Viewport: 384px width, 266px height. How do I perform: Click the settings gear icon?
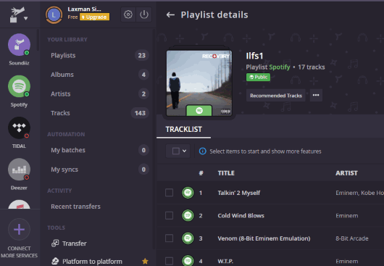[x=128, y=14]
